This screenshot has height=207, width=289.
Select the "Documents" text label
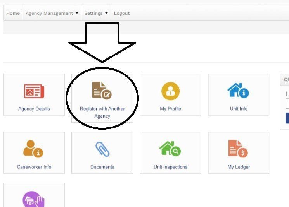coord(102,167)
